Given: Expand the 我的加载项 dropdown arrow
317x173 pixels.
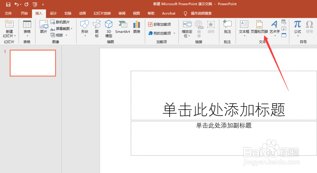Looking at the screenshot, I should coord(174,33).
